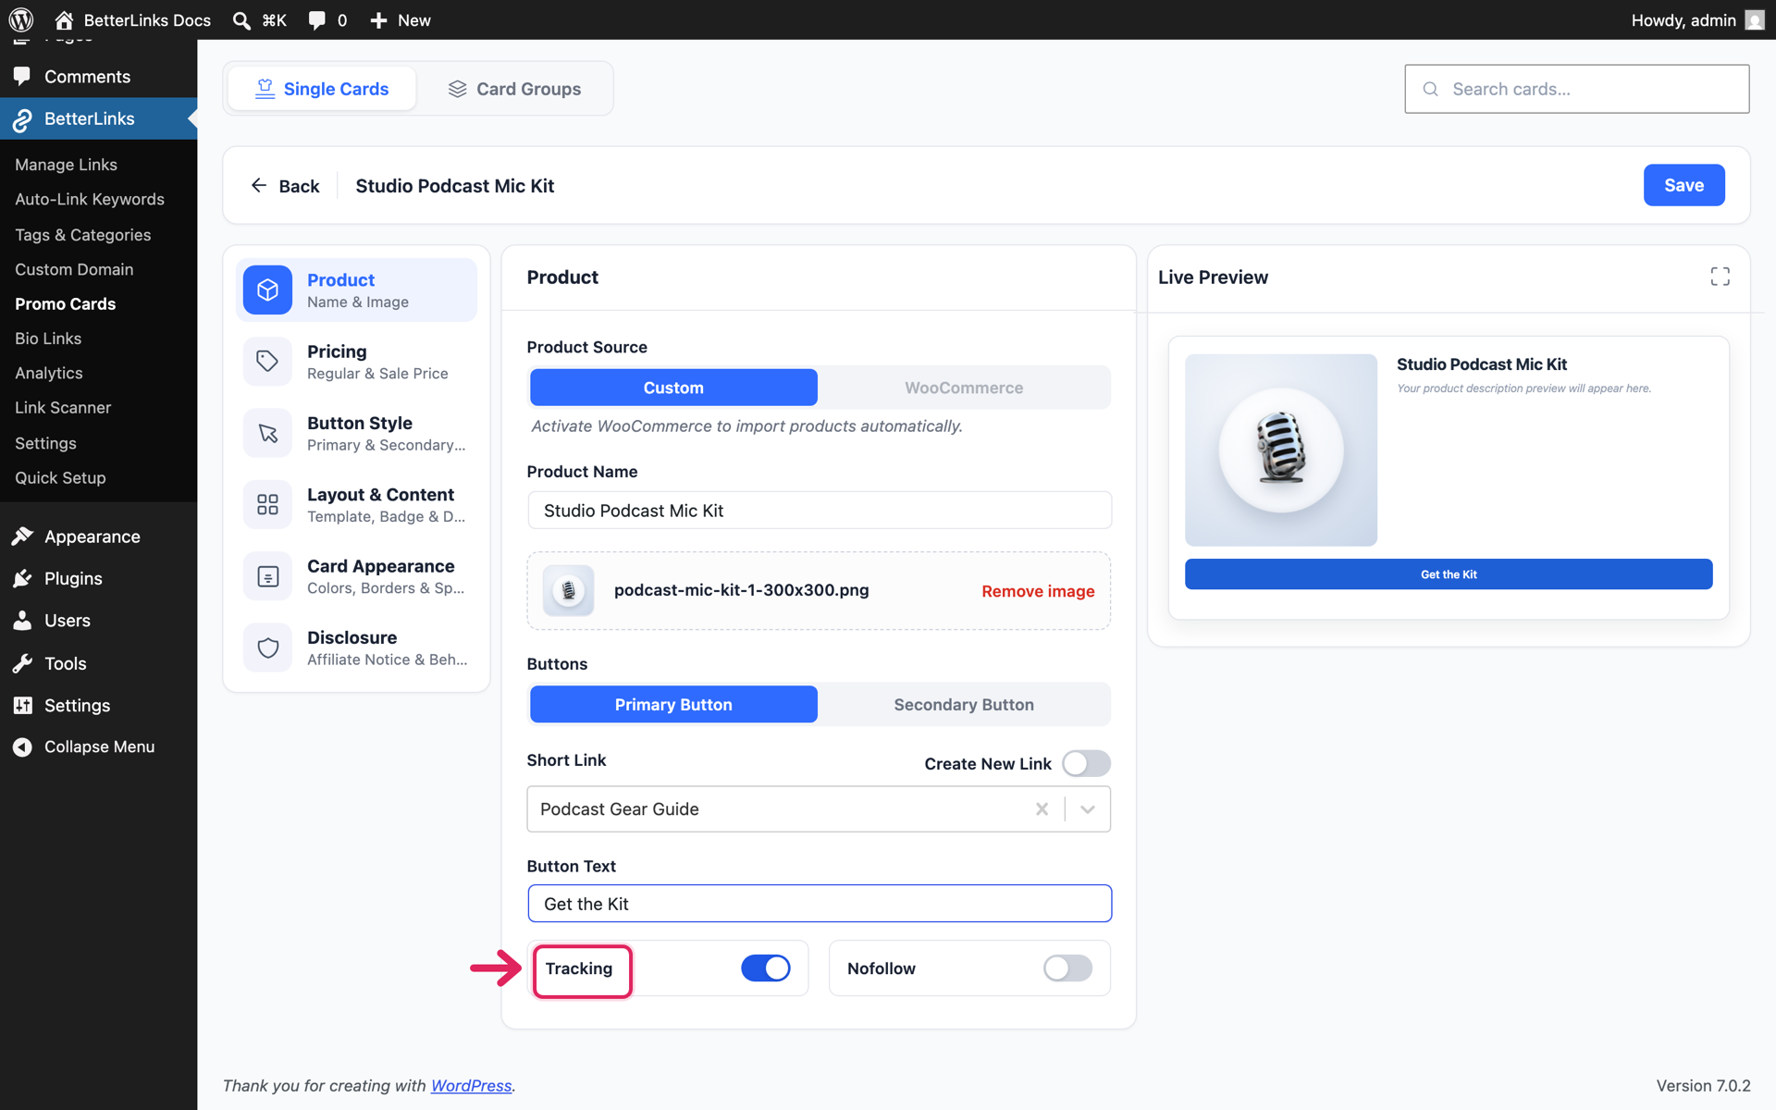Enable the Nofollow switch
The width and height of the screenshot is (1776, 1110).
(x=1067, y=968)
